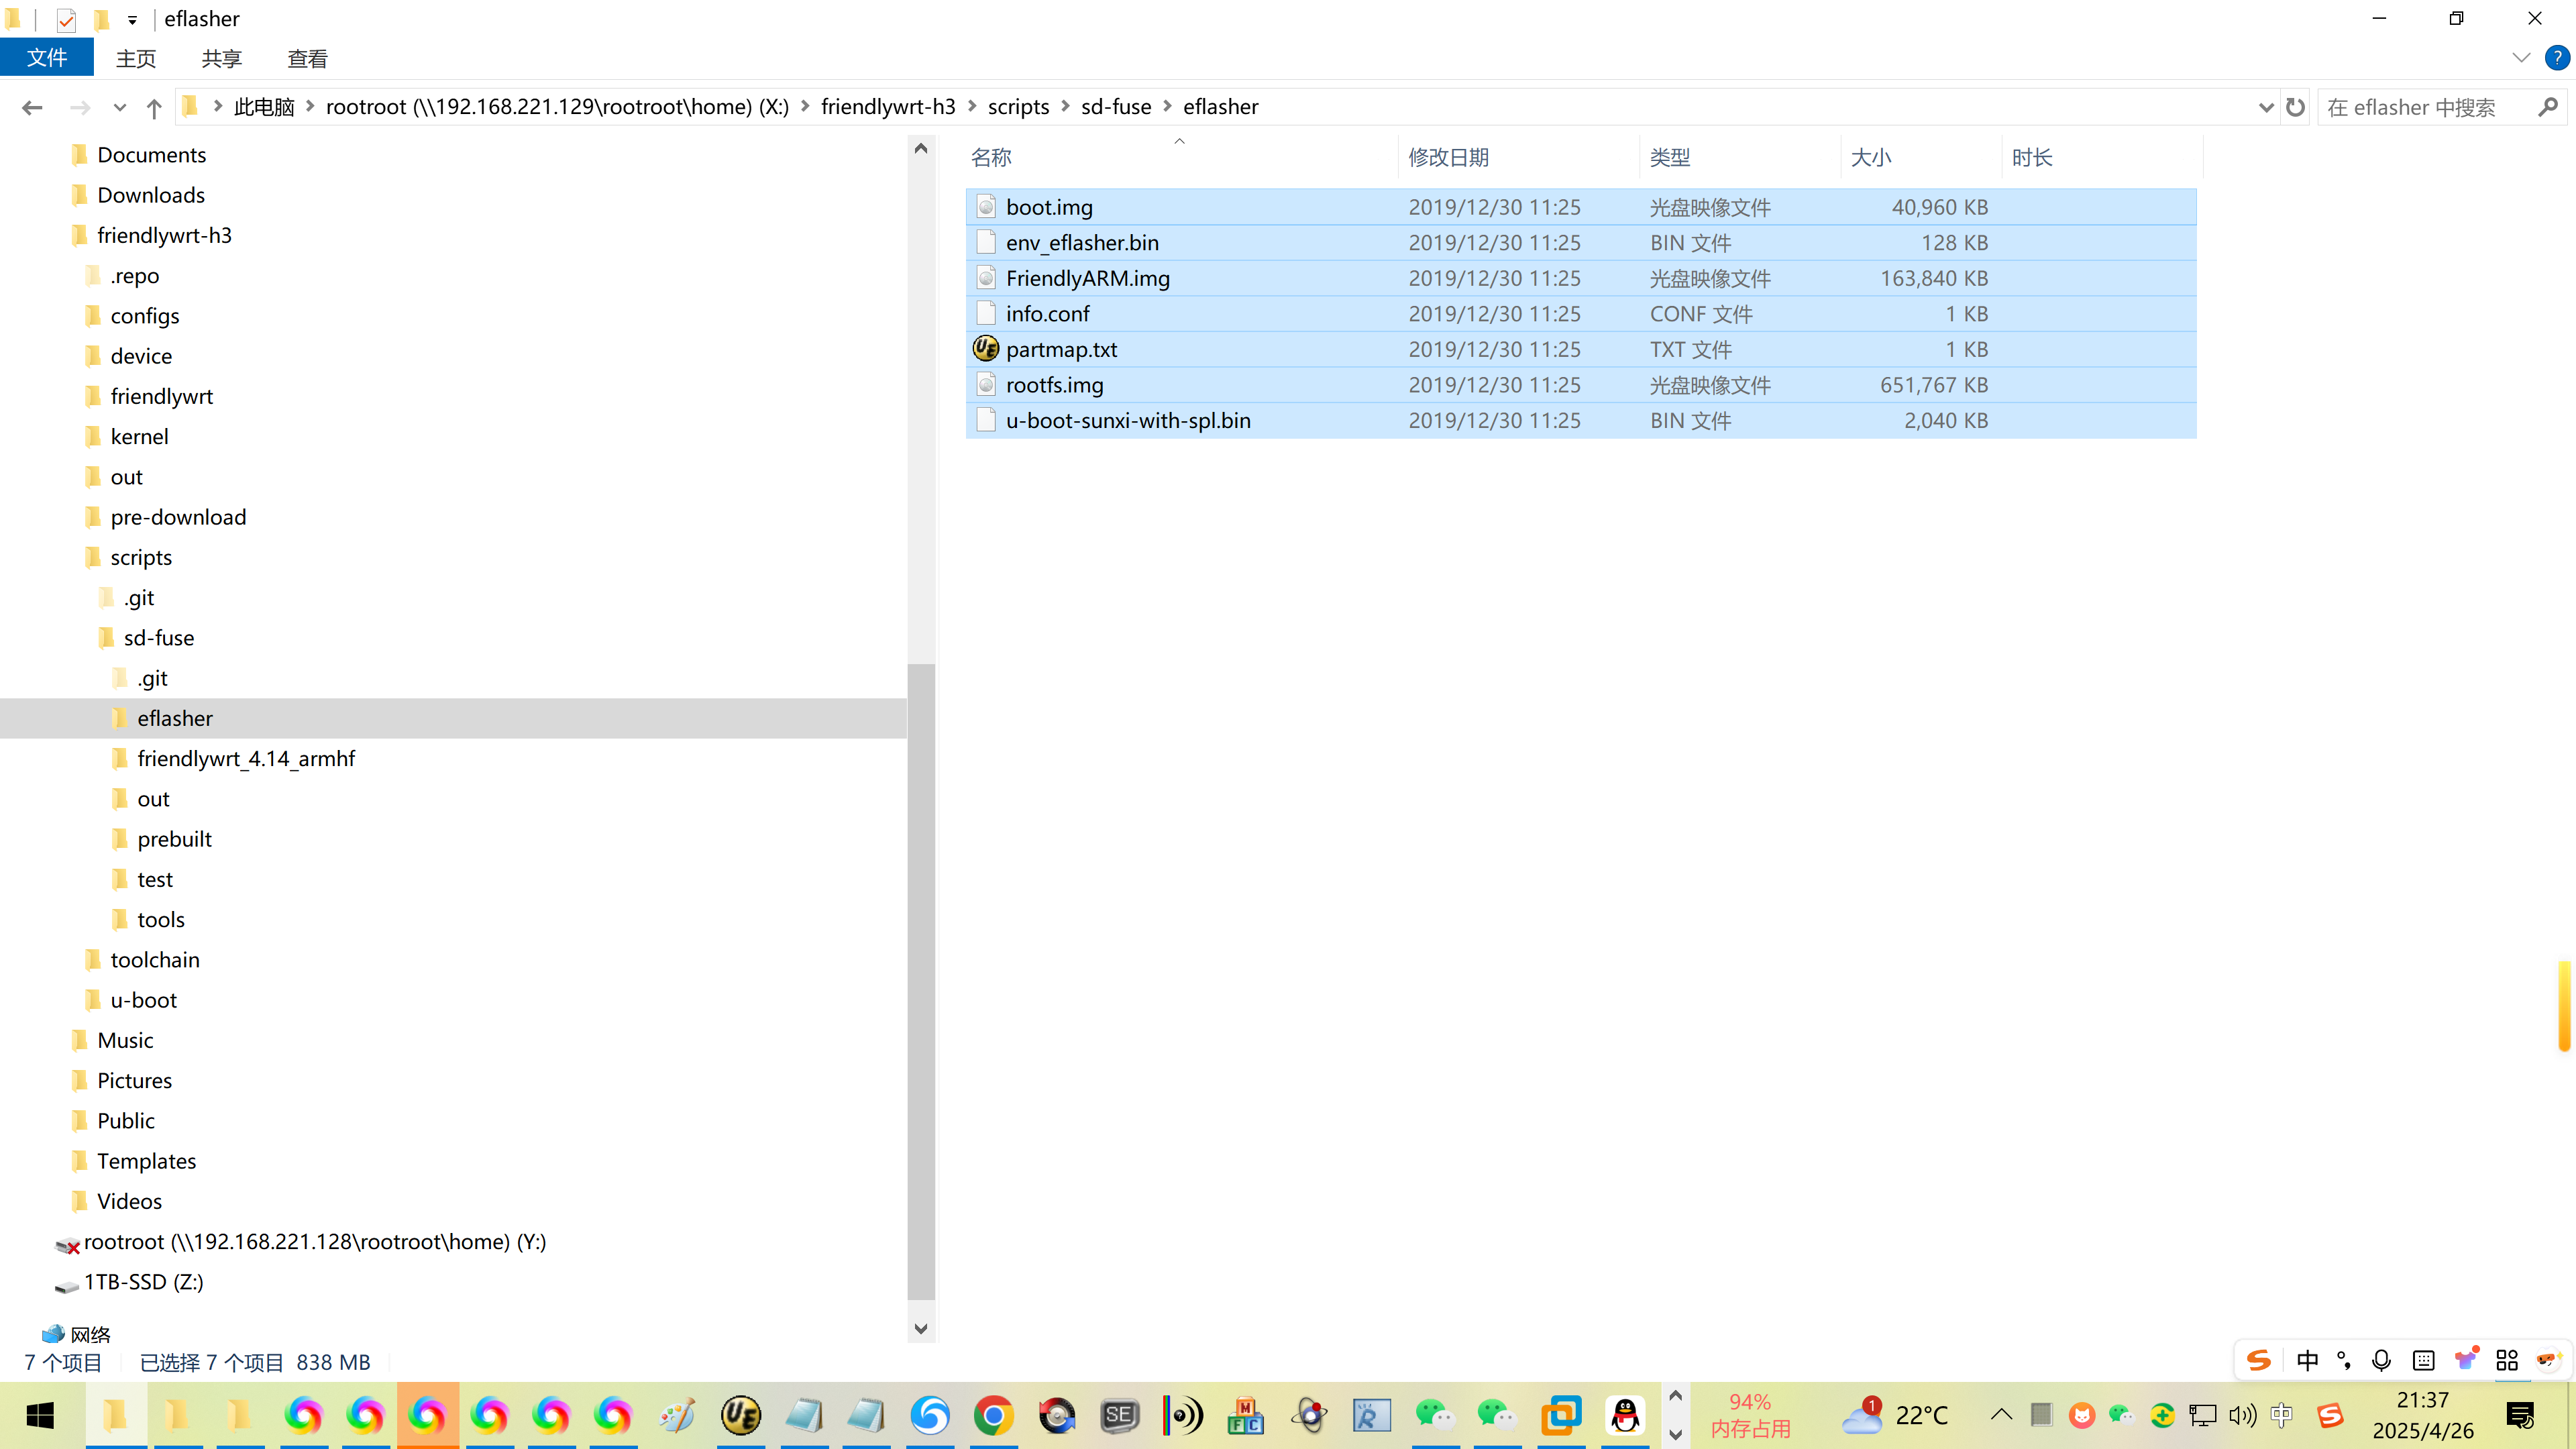Viewport: 2576px width, 1449px height.
Task: Click the search magnifier icon
Action: click(x=2548, y=107)
